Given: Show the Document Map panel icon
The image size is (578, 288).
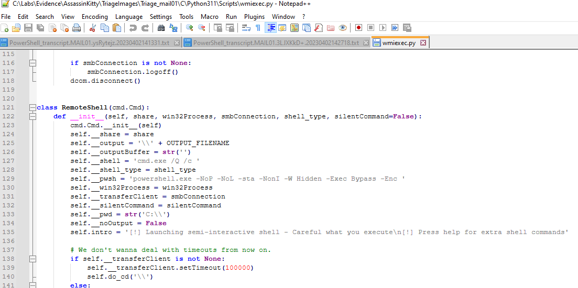Looking at the screenshot, I should (x=295, y=28).
